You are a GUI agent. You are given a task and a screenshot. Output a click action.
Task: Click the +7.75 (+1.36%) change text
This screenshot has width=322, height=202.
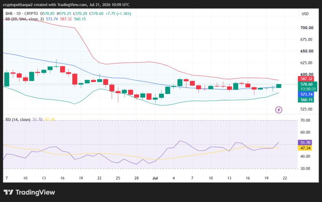tap(118, 14)
